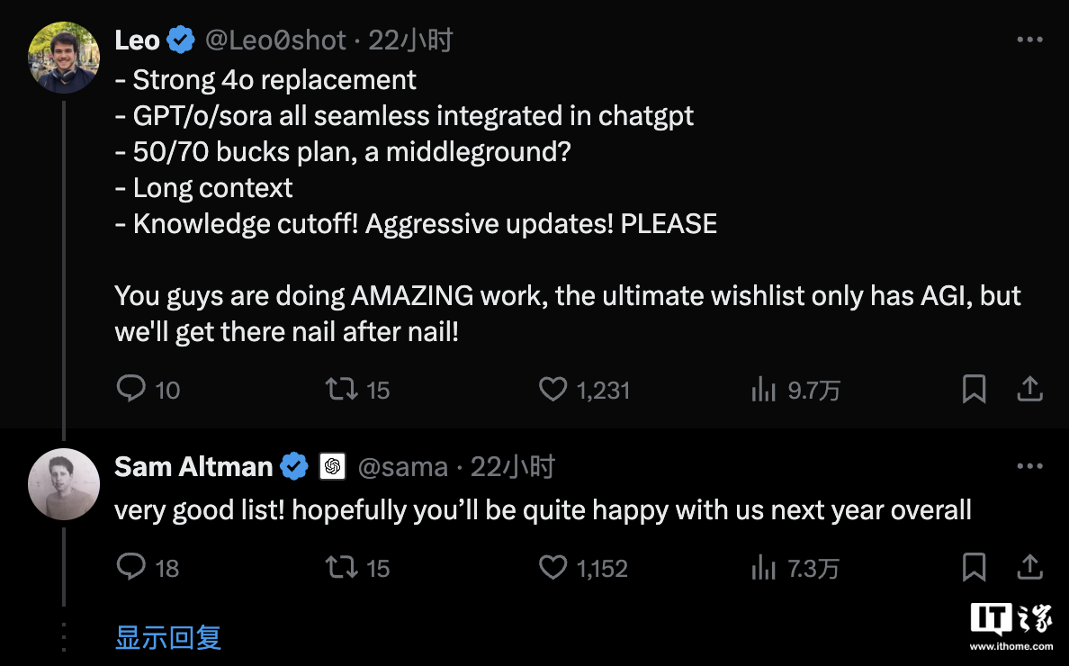Expand hidden replies with 显示回复
Viewport: 1069px width, 666px height.
coord(168,637)
